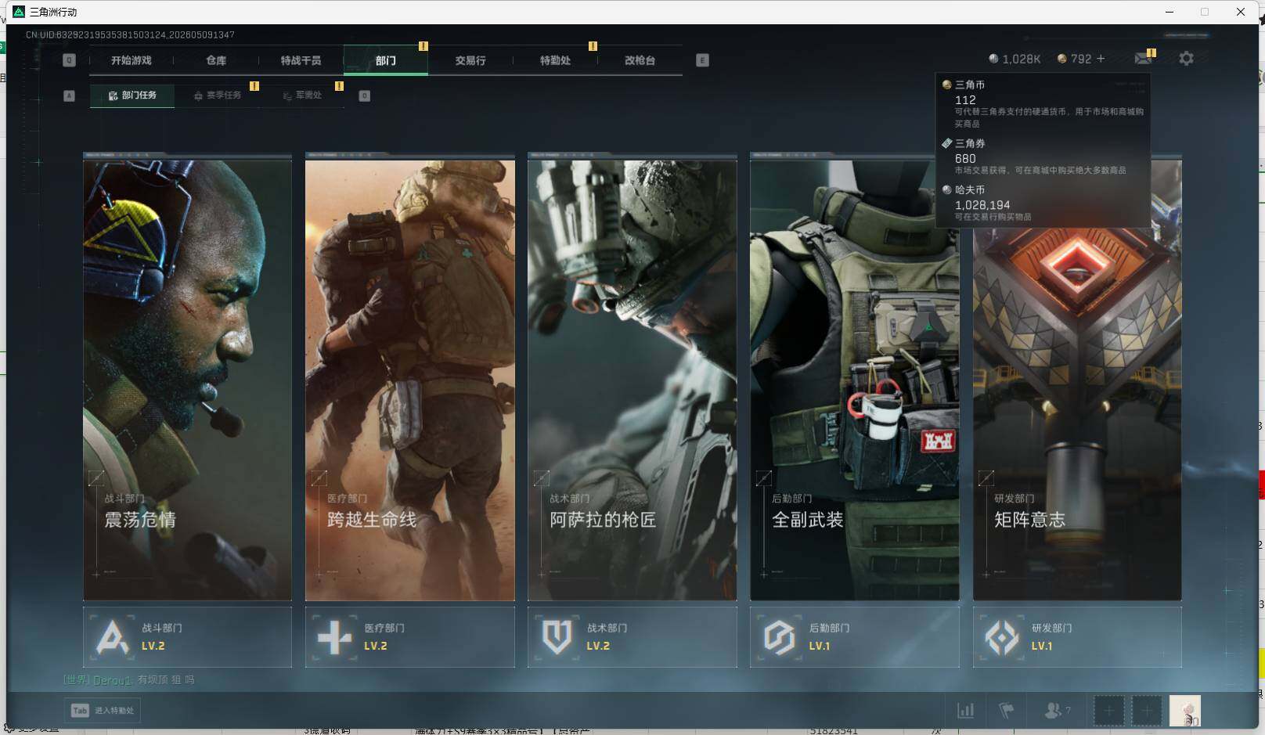1265x735 pixels.
Task: Select the 战斗部门 LV.2 panel
Action: (188, 637)
